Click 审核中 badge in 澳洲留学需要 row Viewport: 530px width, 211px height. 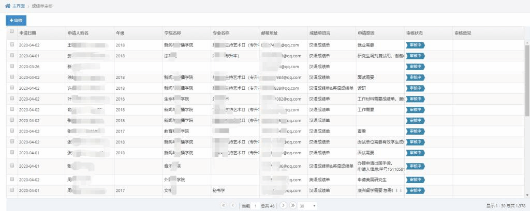point(415,190)
